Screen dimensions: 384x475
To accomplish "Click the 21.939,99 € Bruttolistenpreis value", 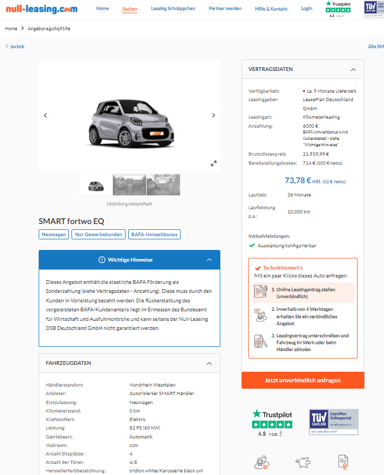I will [316, 154].
